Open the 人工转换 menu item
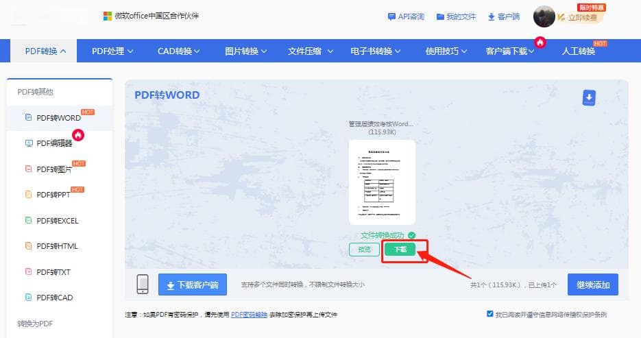641x338 pixels. [579, 51]
